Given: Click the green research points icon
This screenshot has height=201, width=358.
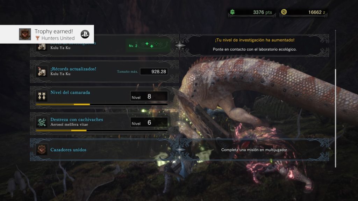Looking at the screenshot, I should tap(232, 12).
